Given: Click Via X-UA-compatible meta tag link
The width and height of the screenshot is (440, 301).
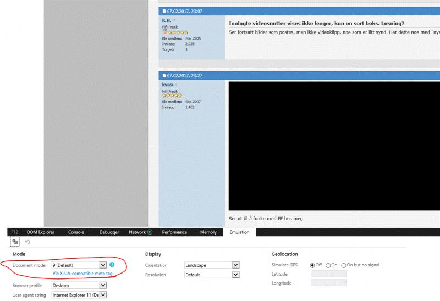Looking at the screenshot, I should click(82, 273).
